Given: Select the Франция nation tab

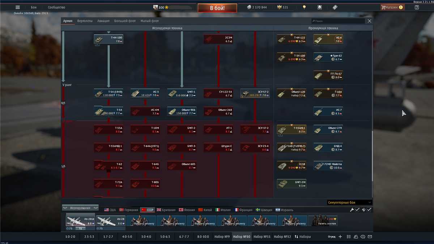Looking at the screenshot, I should pyautogui.click(x=243, y=210).
